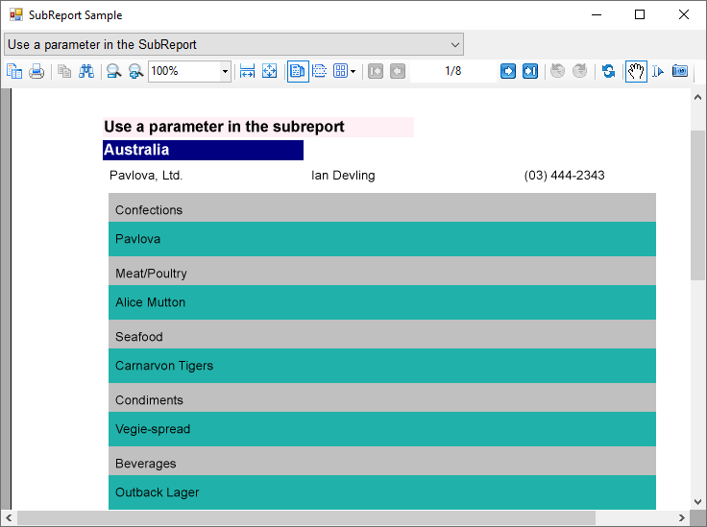
Task: Click the Copy icon in the toolbar
Action: (x=64, y=71)
